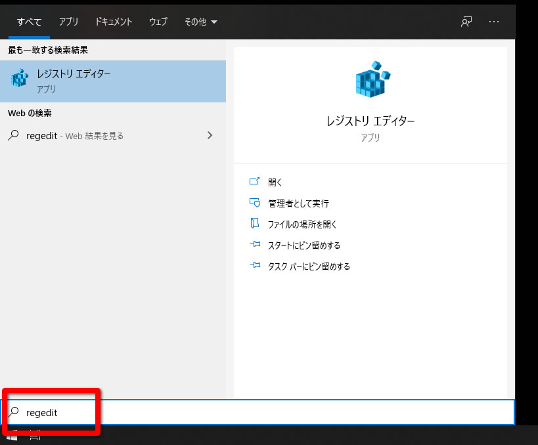Click pin icon beside スタートにピン留めする
This screenshot has height=445, width=538.
pyautogui.click(x=255, y=244)
